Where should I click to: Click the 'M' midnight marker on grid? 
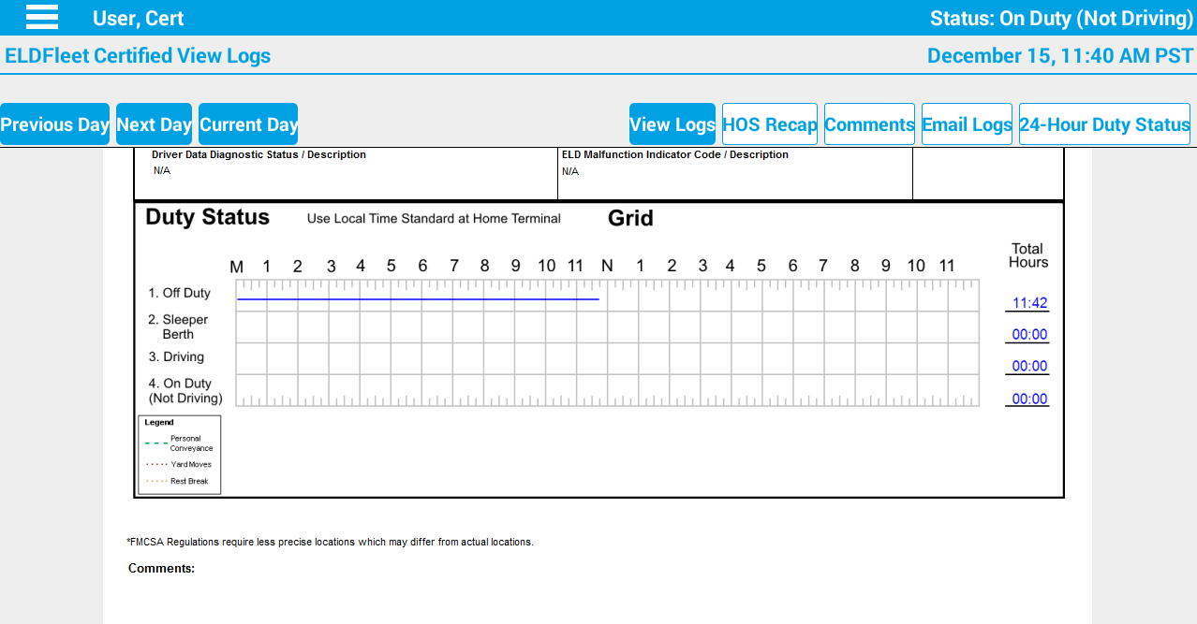(x=237, y=267)
